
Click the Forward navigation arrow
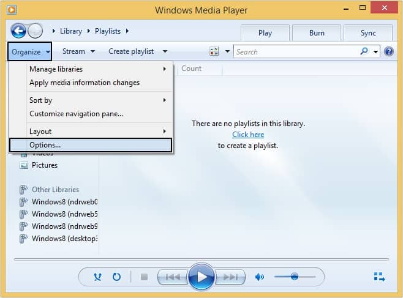coord(35,31)
